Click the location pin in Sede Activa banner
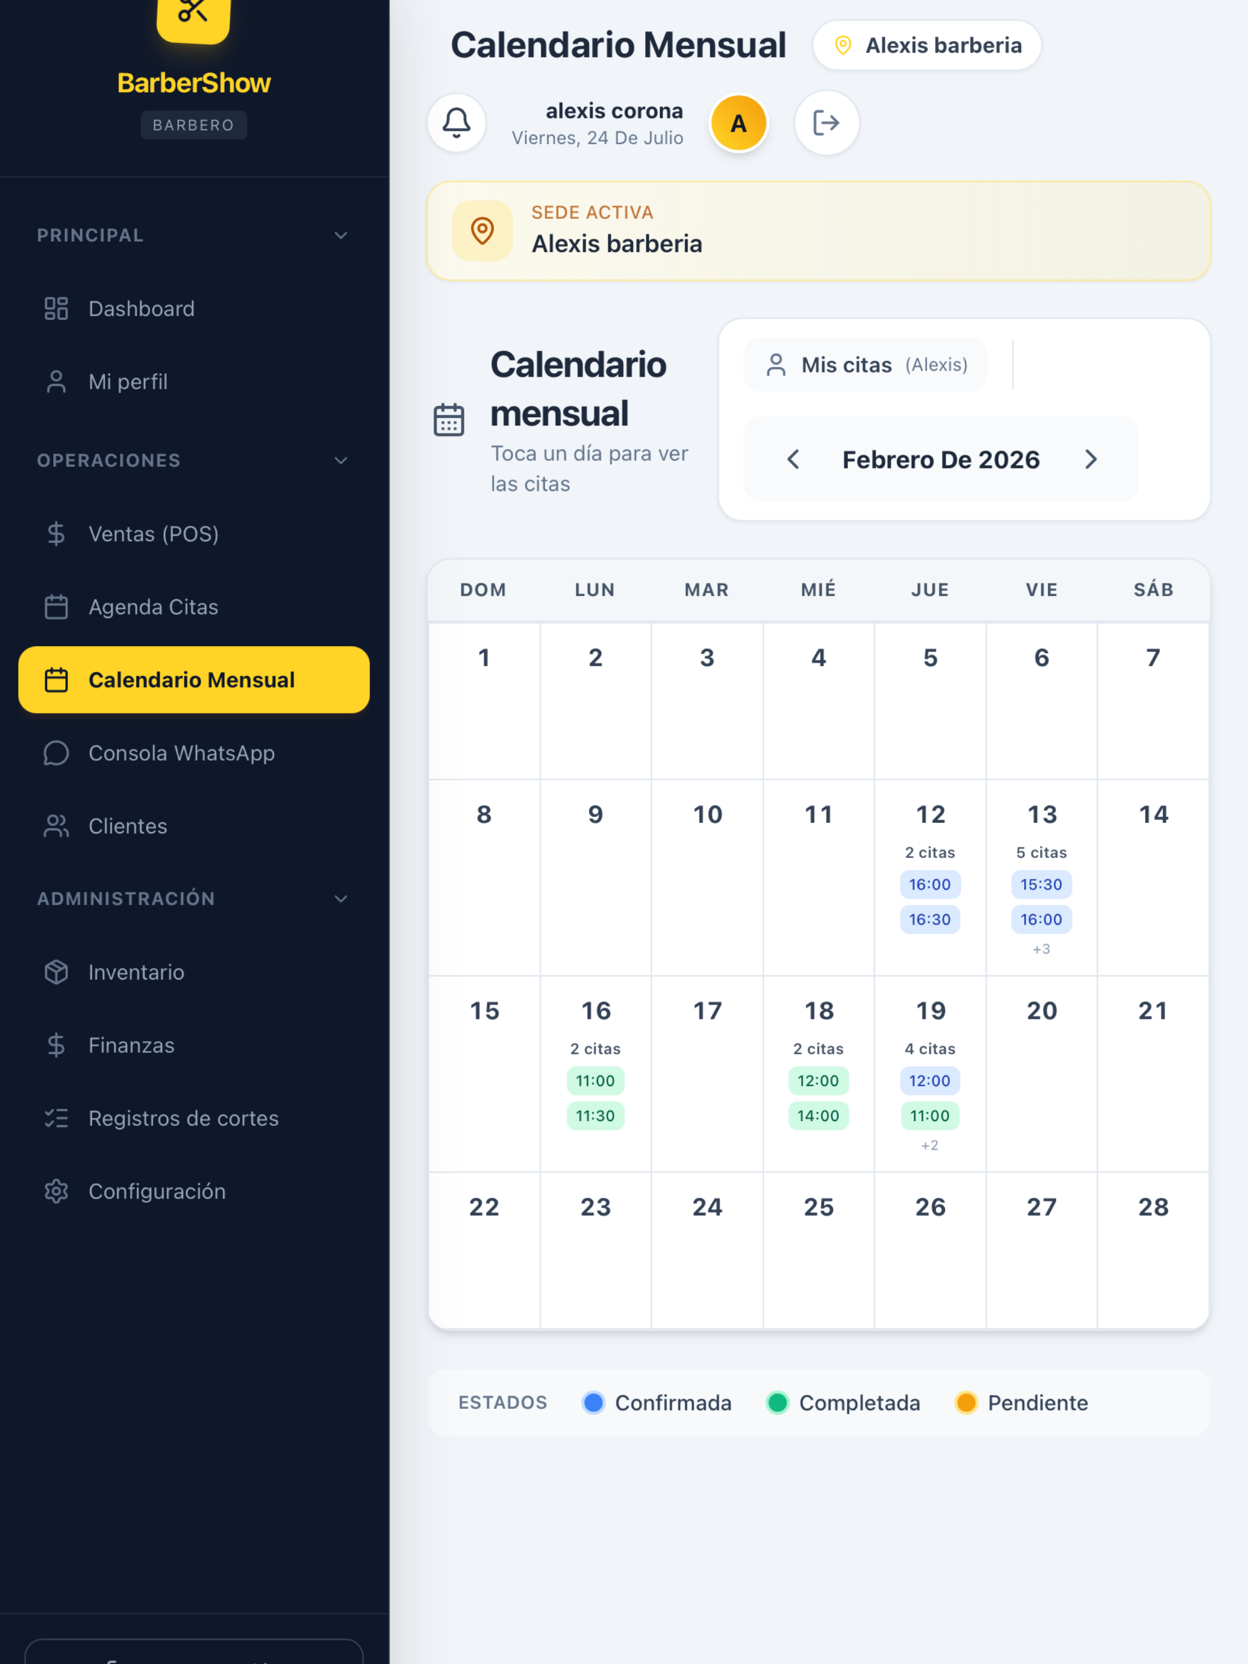Screen dimensions: 1248x1664 (x=482, y=231)
